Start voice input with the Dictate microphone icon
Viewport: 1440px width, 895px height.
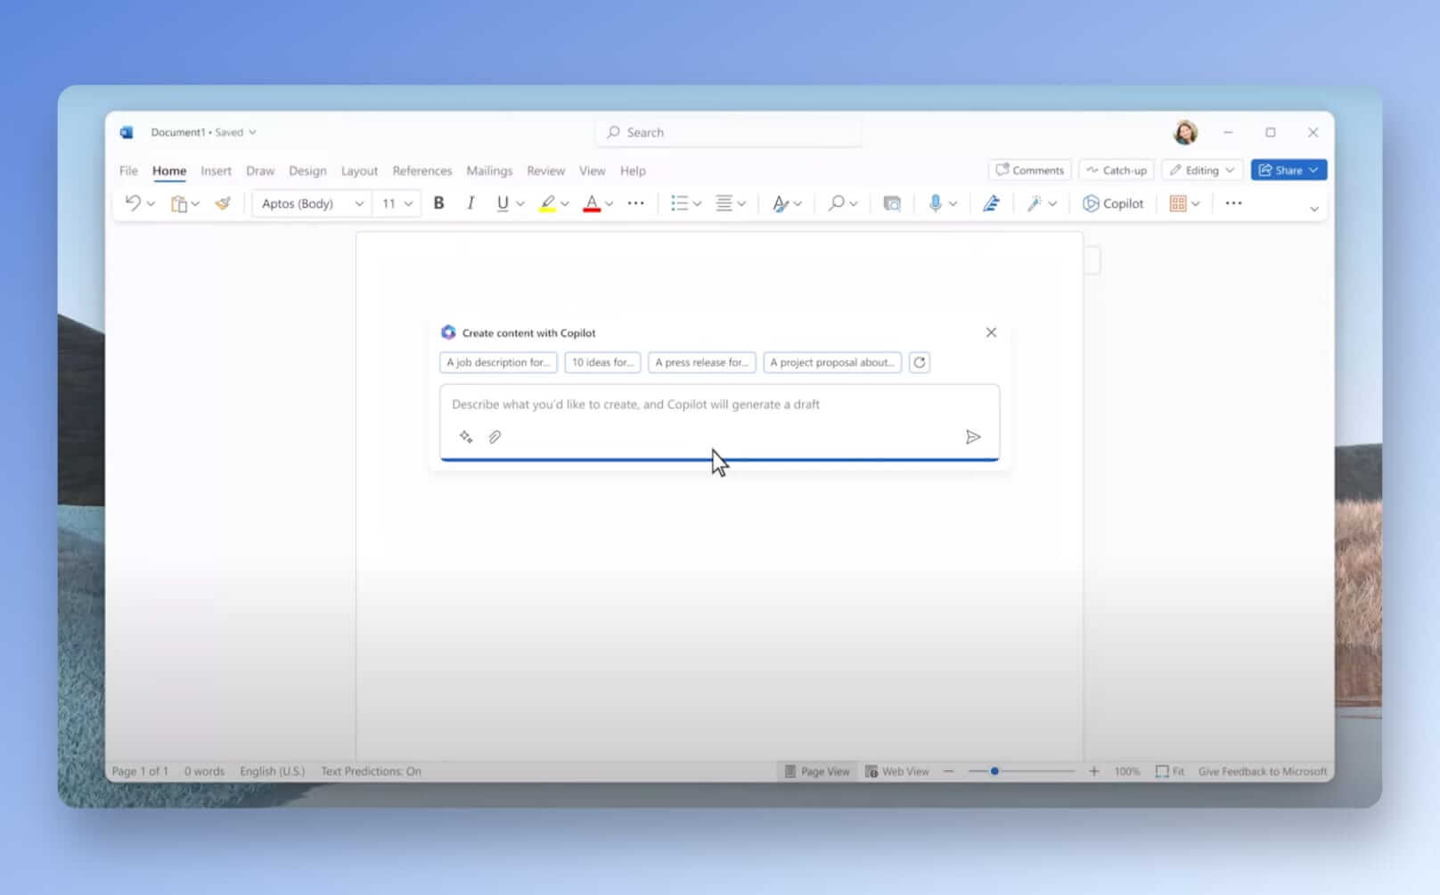[x=935, y=203]
